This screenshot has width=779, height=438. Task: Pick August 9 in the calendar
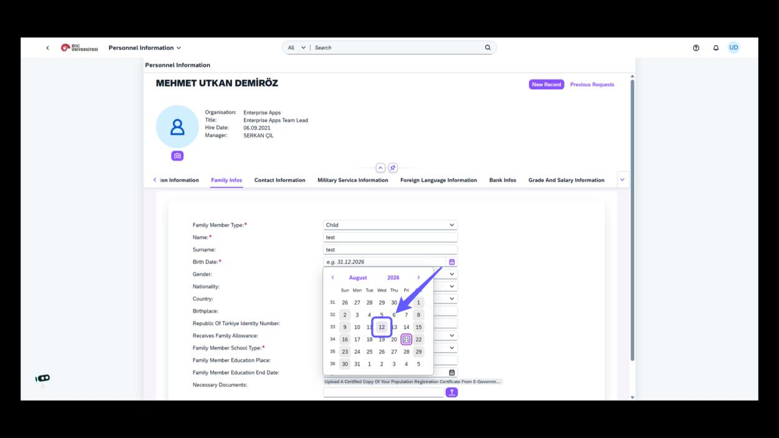(x=345, y=327)
